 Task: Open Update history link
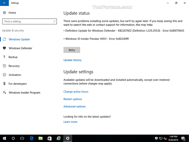tap(72, 60)
